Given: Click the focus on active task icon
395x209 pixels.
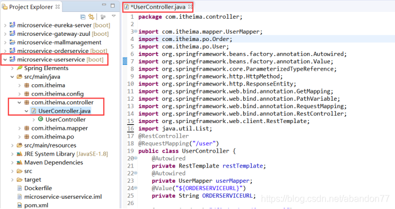Looking at the screenshot, I should [103, 17].
